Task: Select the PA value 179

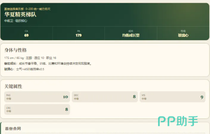Action: (x=78, y=35)
